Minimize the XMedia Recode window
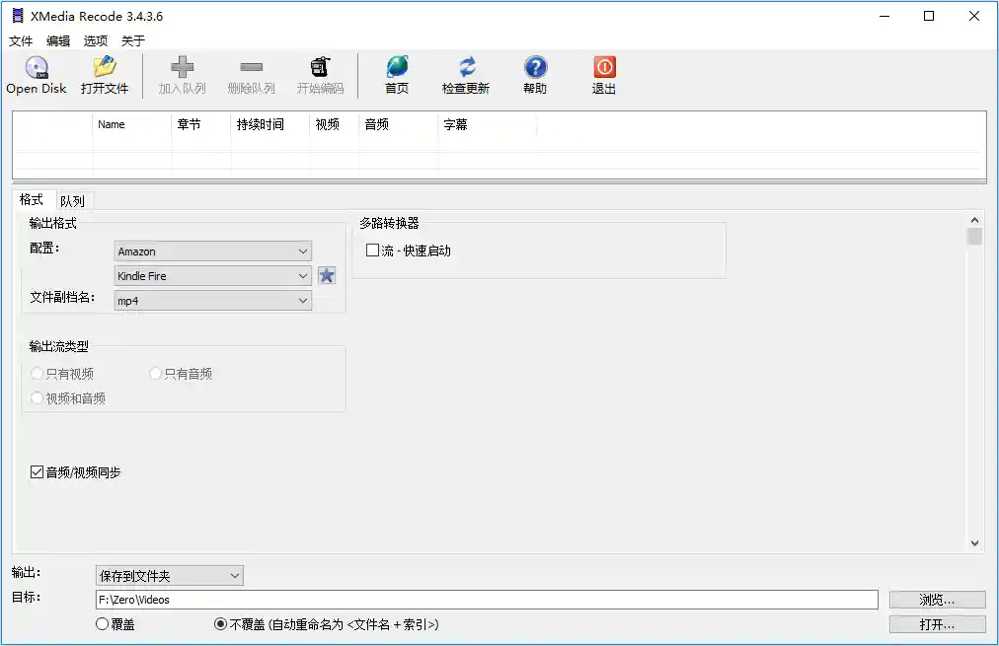The width and height of the screenshot is (999, 646). coord(884,16)
